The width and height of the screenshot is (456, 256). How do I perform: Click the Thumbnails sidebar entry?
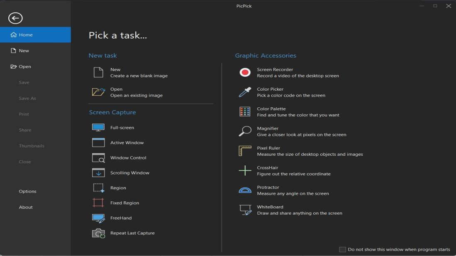(x=32, y=146)
